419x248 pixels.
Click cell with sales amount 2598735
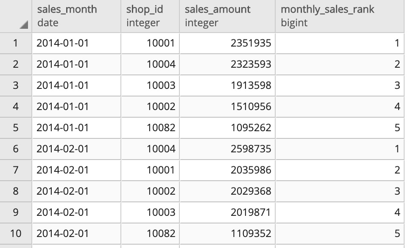tap(227, 149)
